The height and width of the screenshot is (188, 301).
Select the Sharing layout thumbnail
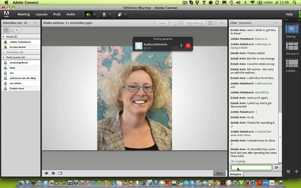coord(292,29)
